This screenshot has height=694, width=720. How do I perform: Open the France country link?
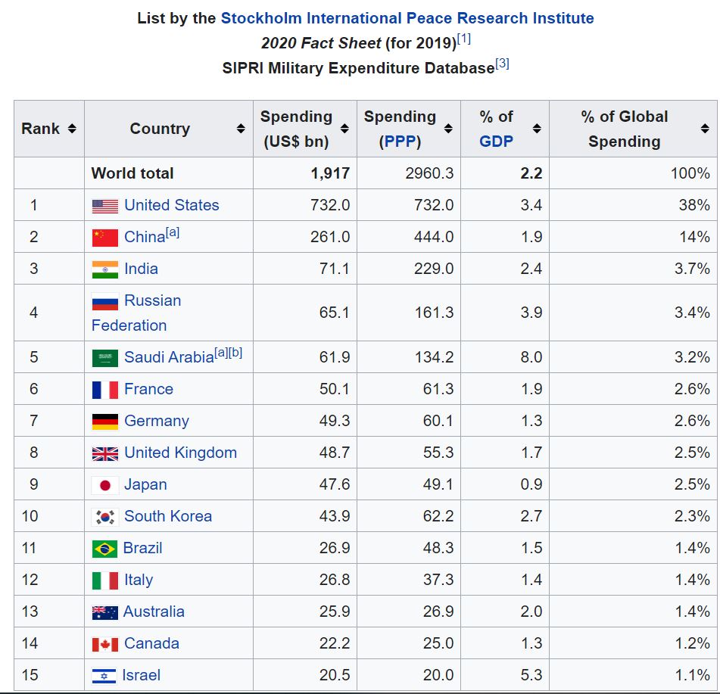(149, 389)
